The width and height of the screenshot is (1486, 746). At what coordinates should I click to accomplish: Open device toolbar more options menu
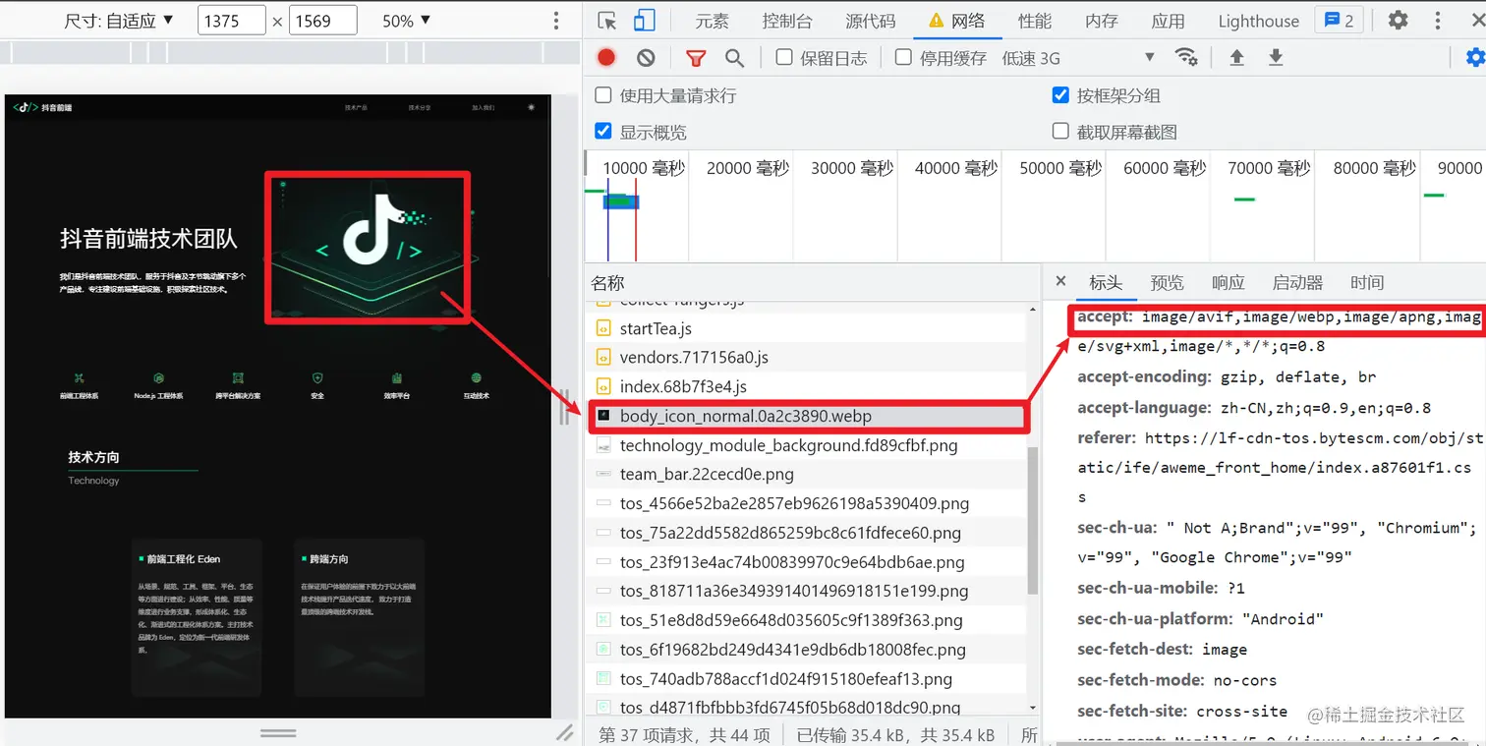coord(556,21)
